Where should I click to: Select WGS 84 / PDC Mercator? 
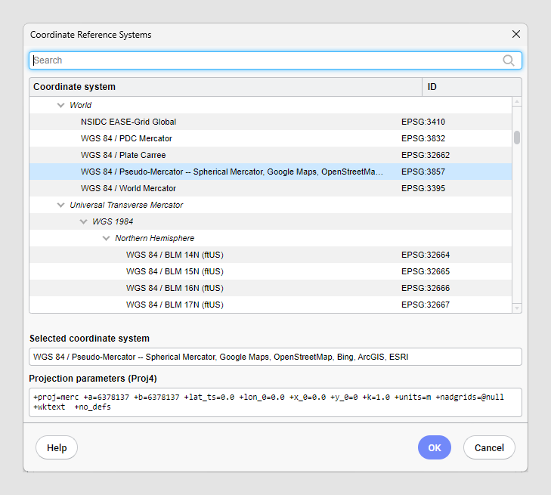point(126,138)
